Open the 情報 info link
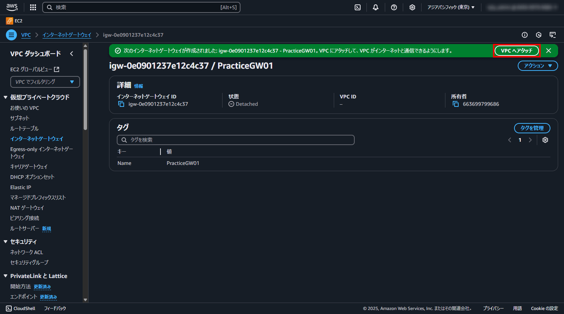This screenshot has height=314, width=564. [x=138, y=86]
